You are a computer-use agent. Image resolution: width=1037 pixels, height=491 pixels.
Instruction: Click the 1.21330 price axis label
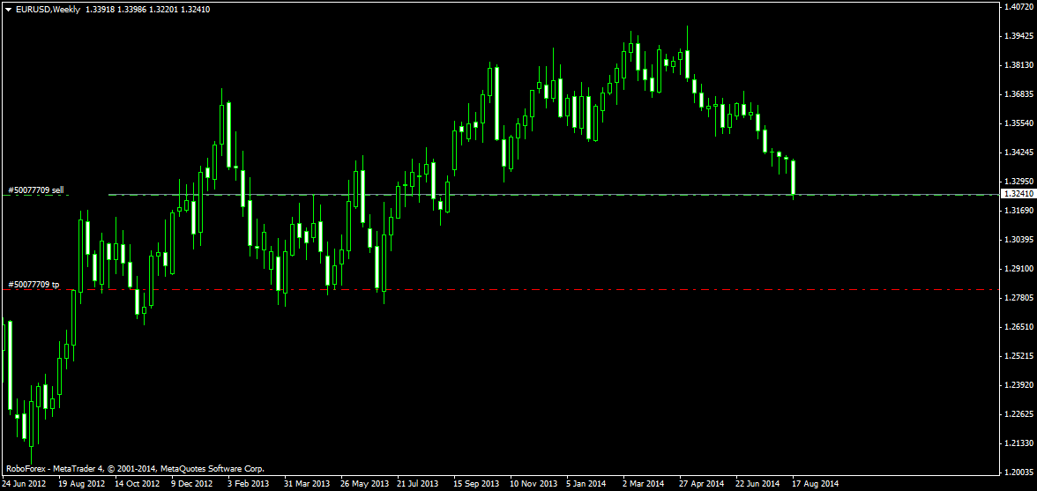tap(1018, 443)
